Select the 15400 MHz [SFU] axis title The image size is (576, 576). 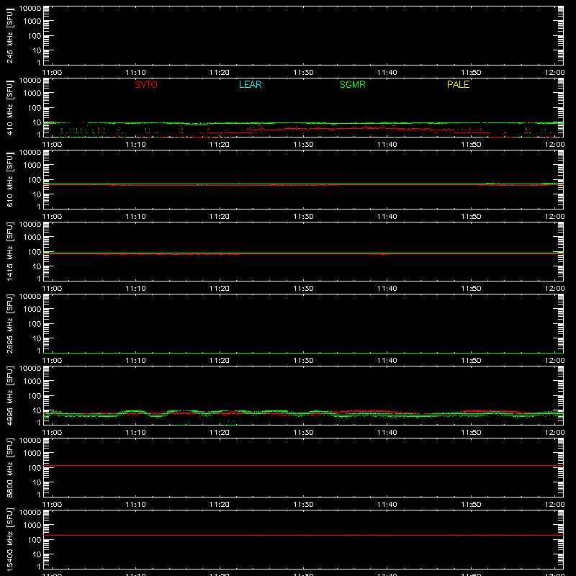coord(10,539)
